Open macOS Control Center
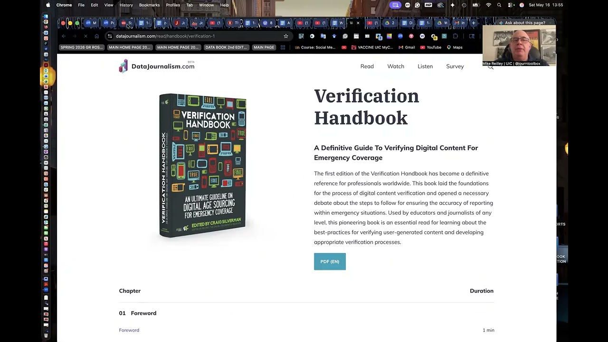Viewport: 608px width, 342px height. point(511,5)
